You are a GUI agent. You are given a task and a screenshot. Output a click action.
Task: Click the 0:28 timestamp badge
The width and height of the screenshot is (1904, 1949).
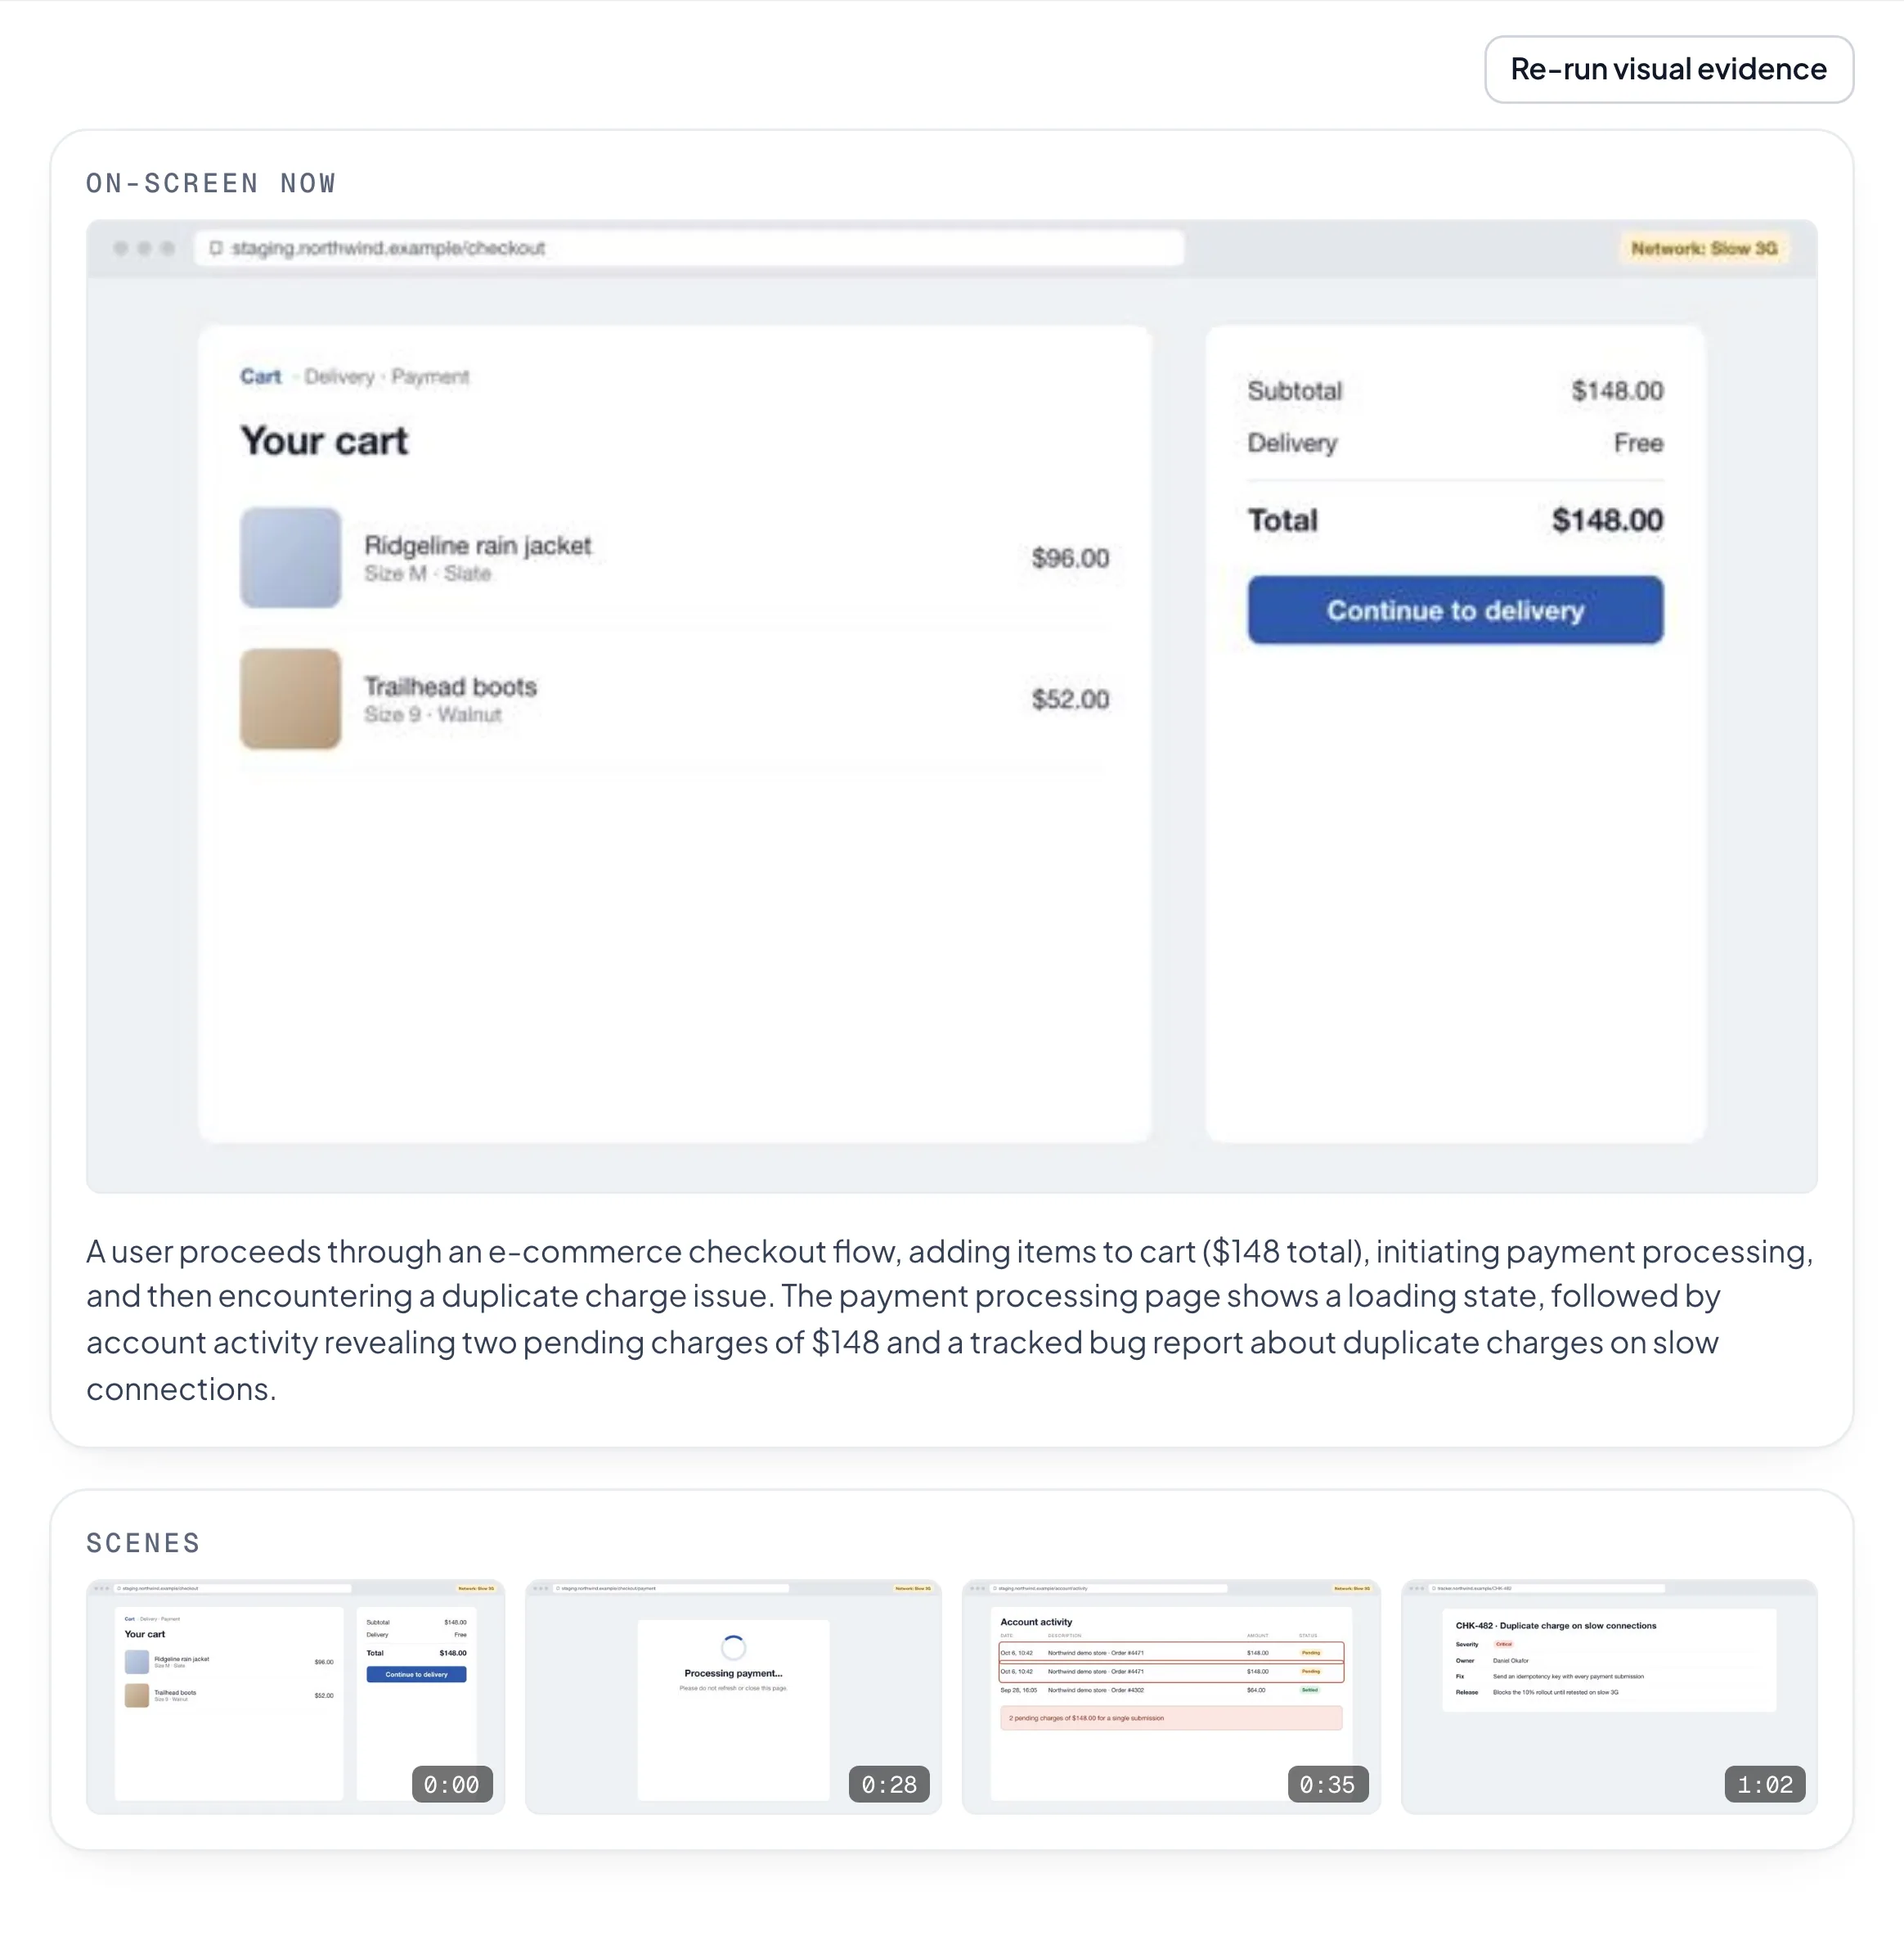tap(889, 1784)
